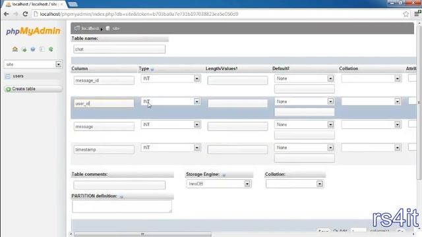The height and width of the screenshot is (237, 422).
Task: Reload the page with browser refresh icon
Action: (25, 14)
